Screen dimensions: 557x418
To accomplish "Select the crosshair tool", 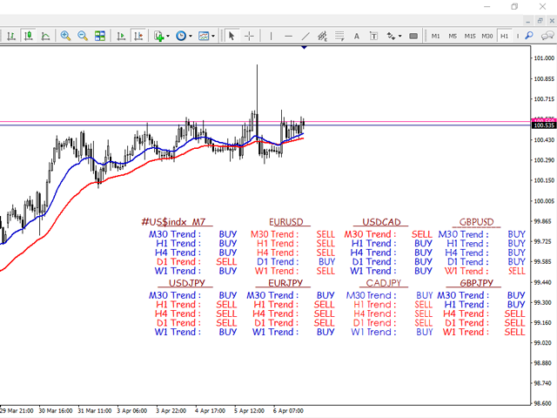I will click(x=250, y=36).
